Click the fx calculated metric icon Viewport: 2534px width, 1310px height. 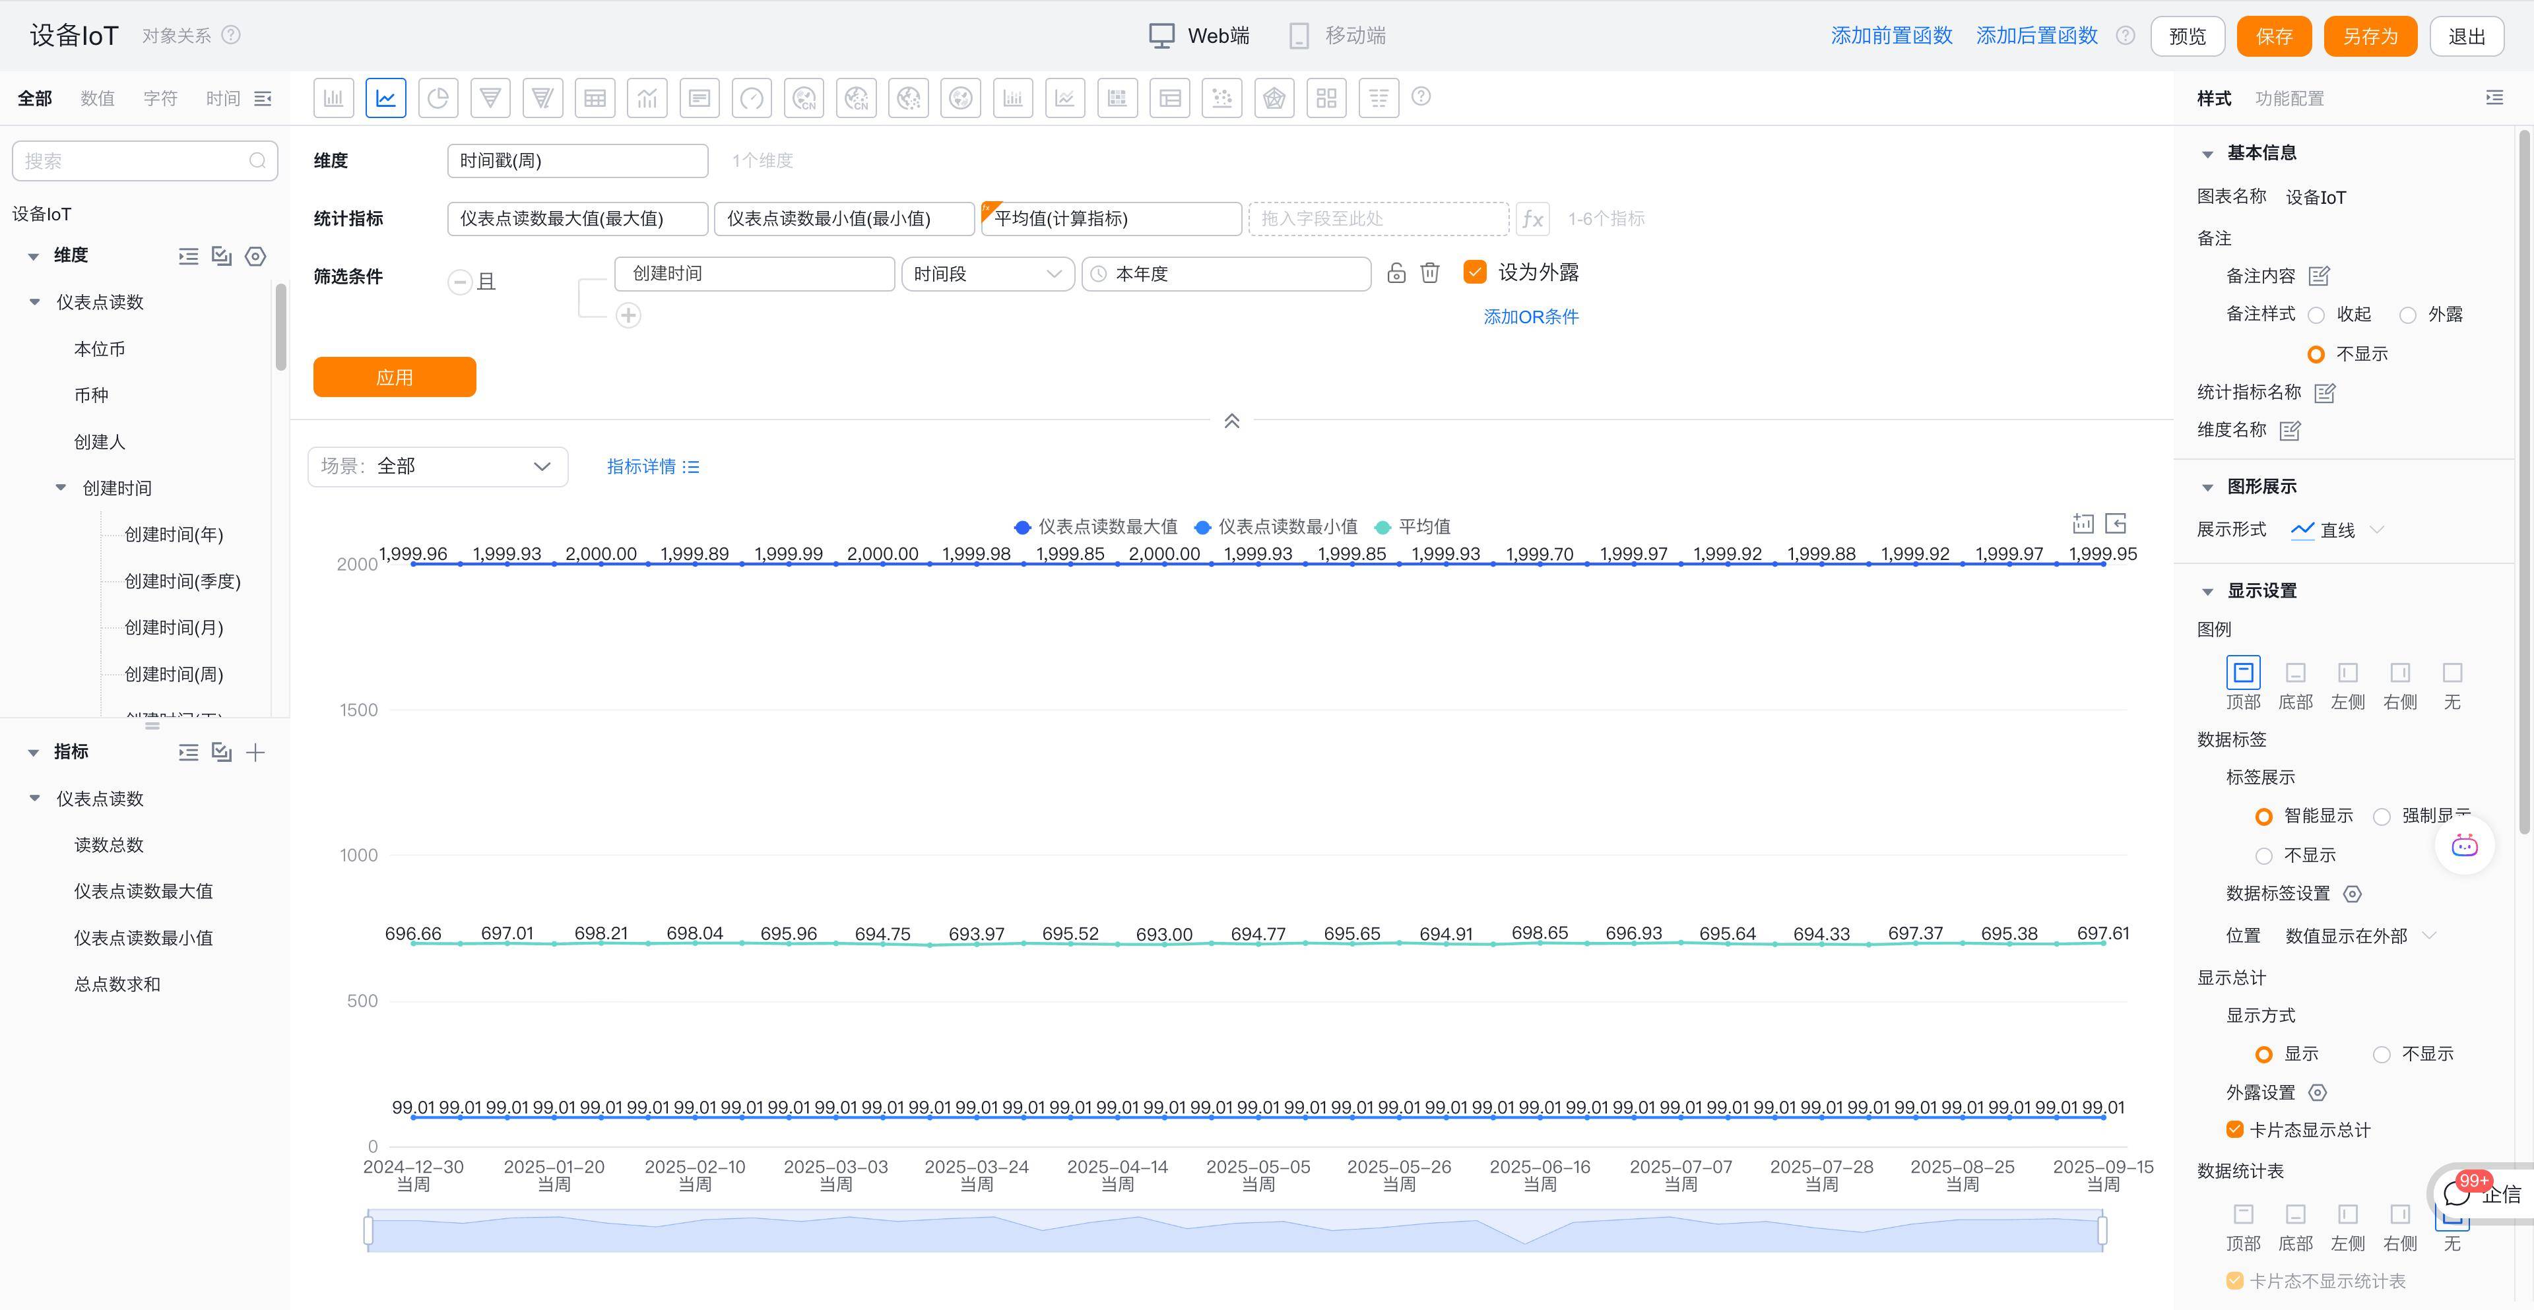coord(1532,218)
